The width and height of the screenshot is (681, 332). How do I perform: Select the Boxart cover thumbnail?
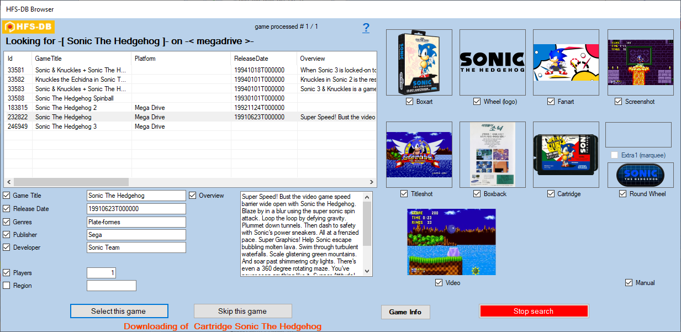point(419,62)
